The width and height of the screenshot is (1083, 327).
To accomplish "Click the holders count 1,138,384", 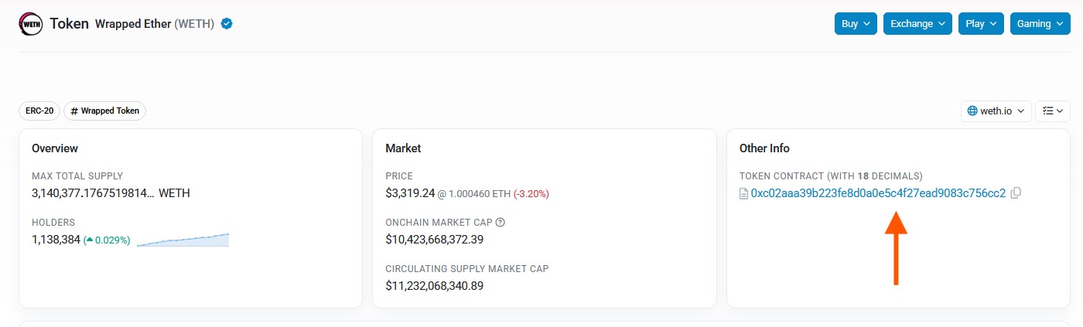I will pyautogui.click(x=56, y=240).
